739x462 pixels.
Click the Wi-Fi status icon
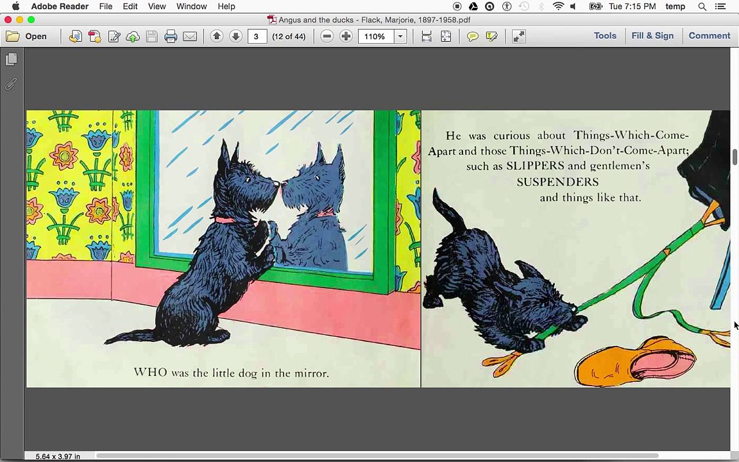tap(558, 6)
